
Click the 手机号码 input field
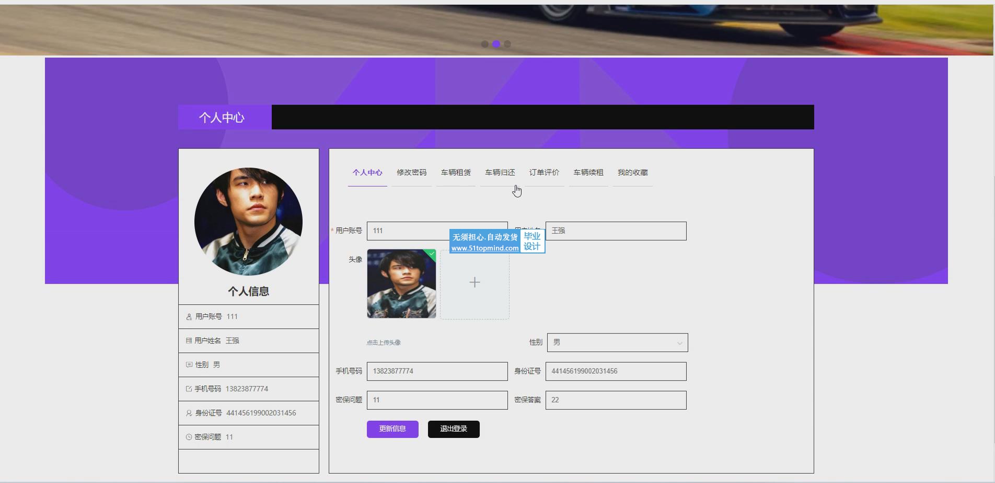pos(437,371)
